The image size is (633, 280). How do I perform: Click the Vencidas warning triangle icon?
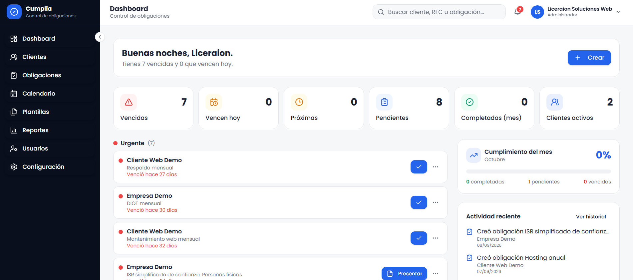[129, 102]
